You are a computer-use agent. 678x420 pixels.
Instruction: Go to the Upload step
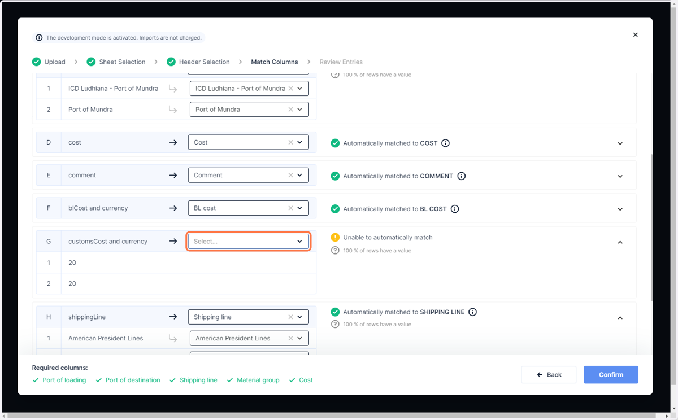tap(55, 62)
